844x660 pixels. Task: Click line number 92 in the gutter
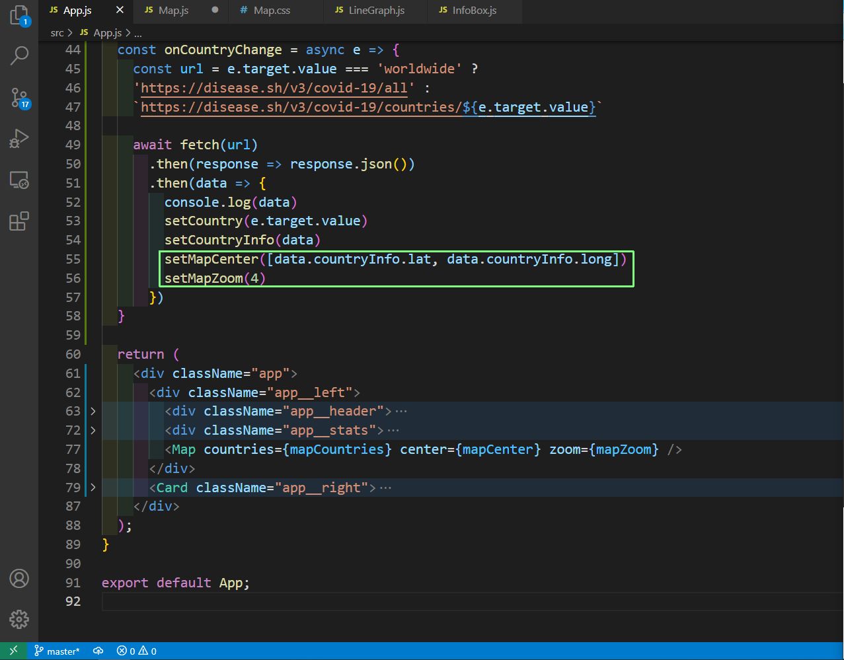(x=73, y=601)
